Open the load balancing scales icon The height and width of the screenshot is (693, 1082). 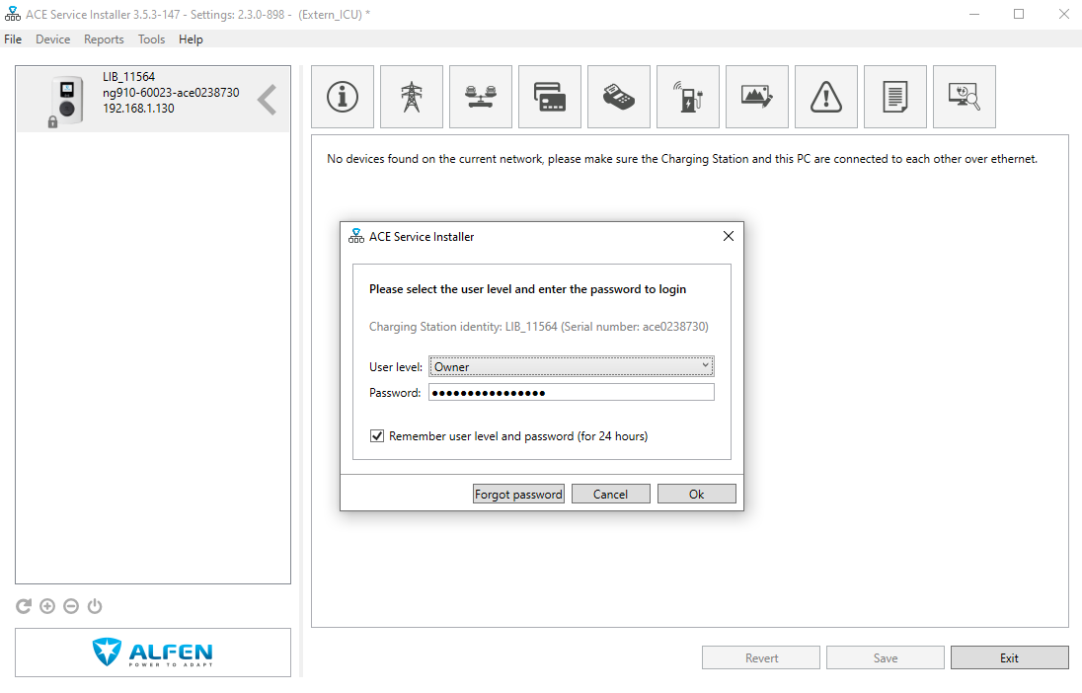480,97
